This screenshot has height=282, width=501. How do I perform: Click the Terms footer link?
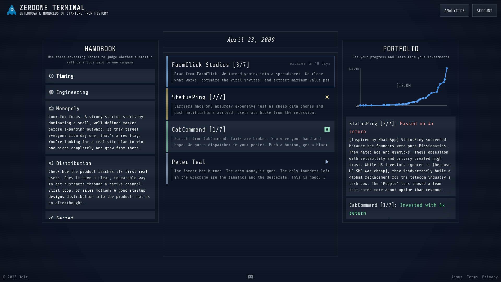(473, 277)
